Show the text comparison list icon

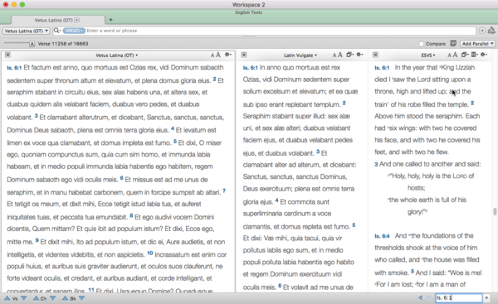click(x=453, y=43)
